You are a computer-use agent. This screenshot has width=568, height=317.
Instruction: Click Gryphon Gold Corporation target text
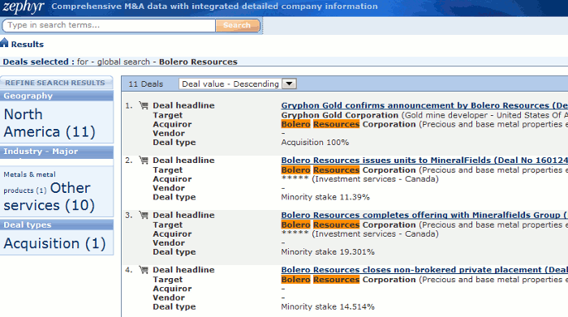(x=339, y=115)
